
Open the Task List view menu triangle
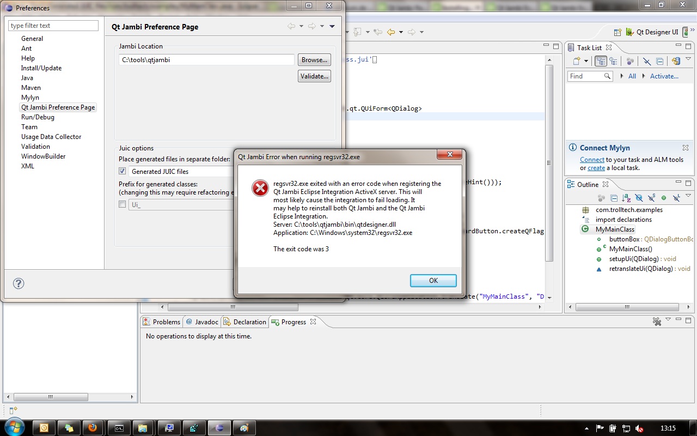click(x=688, y=59)
